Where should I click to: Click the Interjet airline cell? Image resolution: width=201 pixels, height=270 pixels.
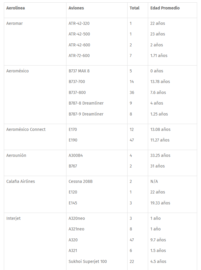point(14,218)
